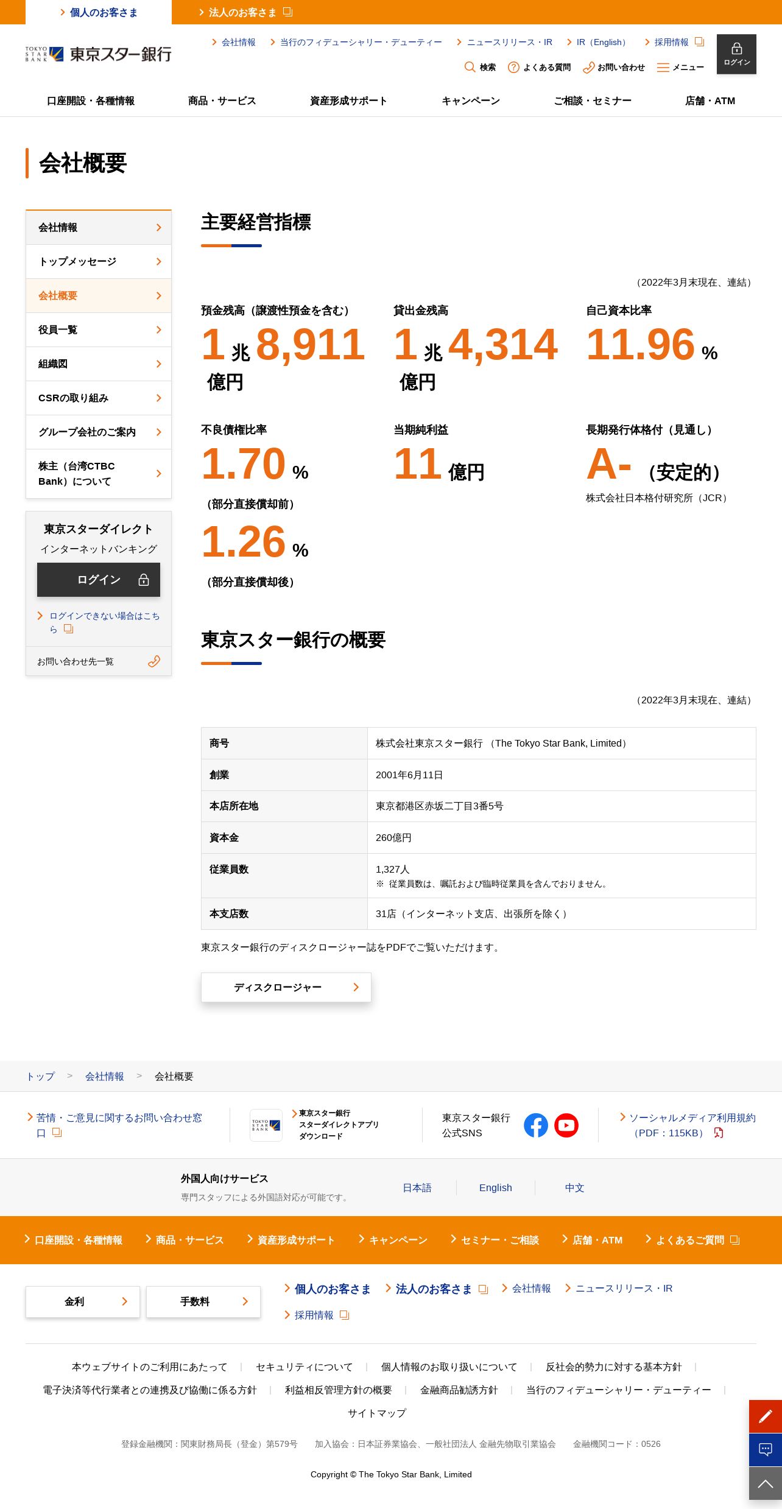
Task: Open the hamburger menu icon
Action: (x=663, y=67)
